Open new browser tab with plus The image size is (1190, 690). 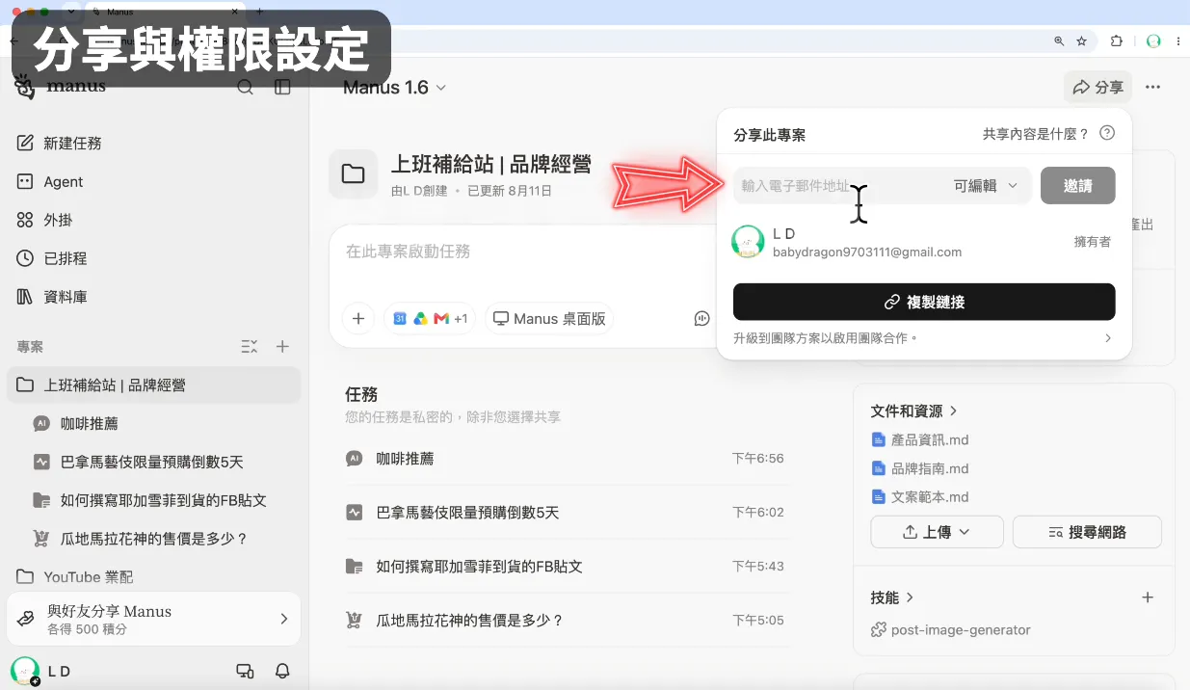click(259, 12)
